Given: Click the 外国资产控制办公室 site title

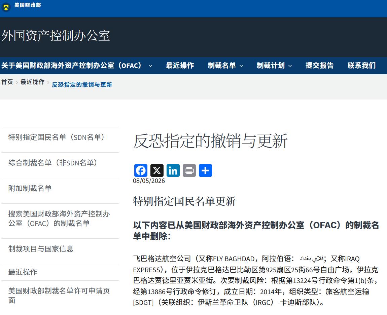Looking at the screenshot, I should point(56,36).
